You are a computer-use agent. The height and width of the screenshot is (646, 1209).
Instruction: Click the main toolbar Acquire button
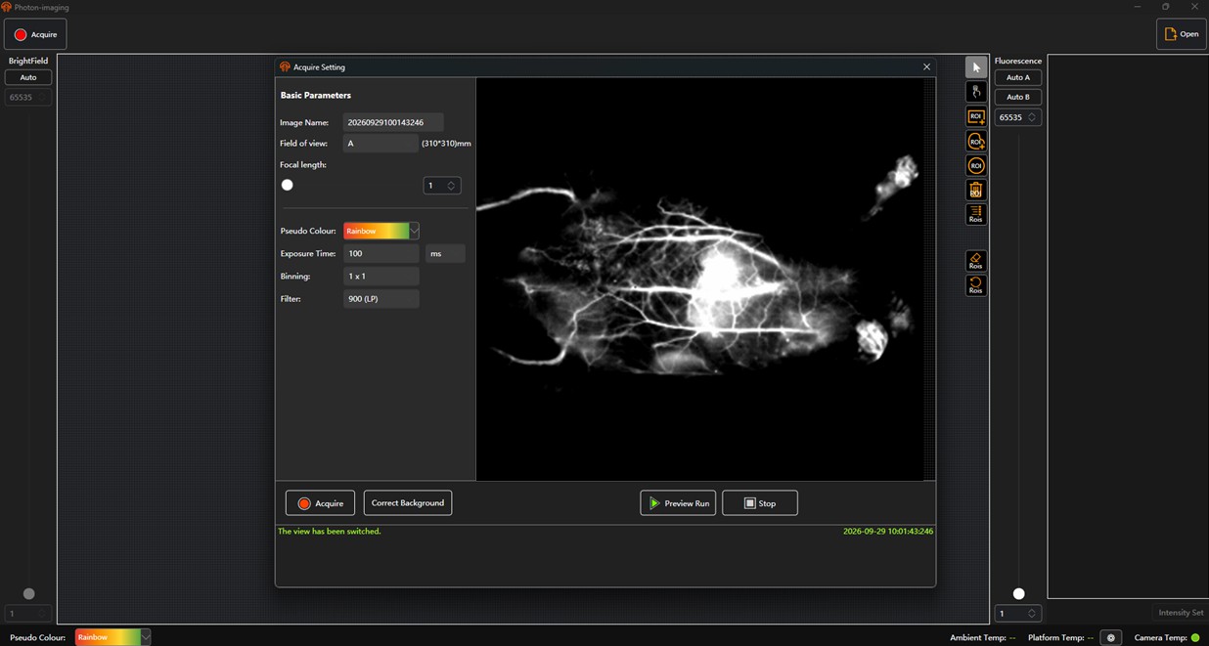pos(36,34)
